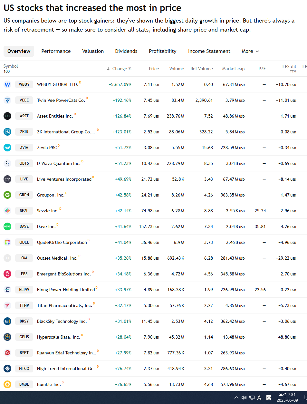The width and height of the screenshot is (307, 404).
Task: Sort by EPS dil TTM header
Action: click(x=289, y=69)
